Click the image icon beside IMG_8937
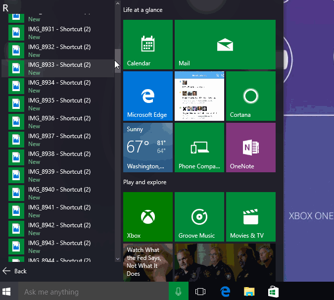The image size is (334, 300). coord(16,140)
